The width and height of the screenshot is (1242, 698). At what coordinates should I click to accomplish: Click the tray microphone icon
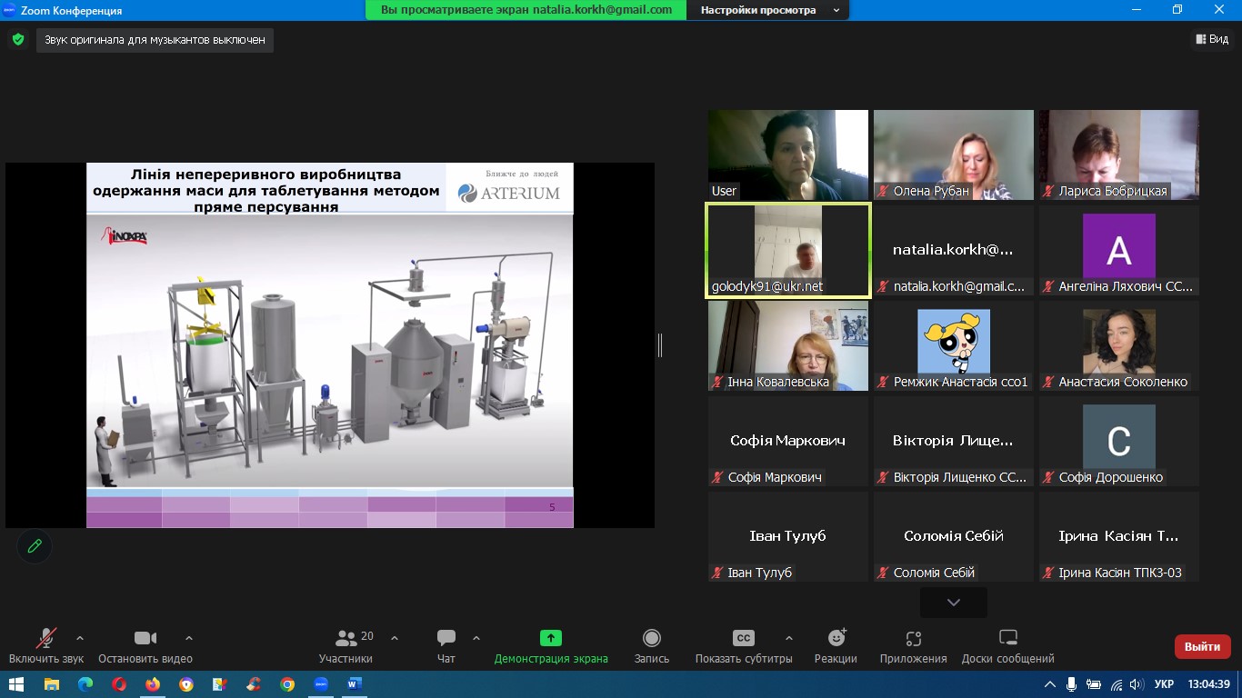1072,684
